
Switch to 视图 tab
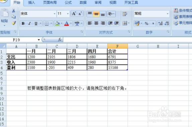(x=113, y=2)
